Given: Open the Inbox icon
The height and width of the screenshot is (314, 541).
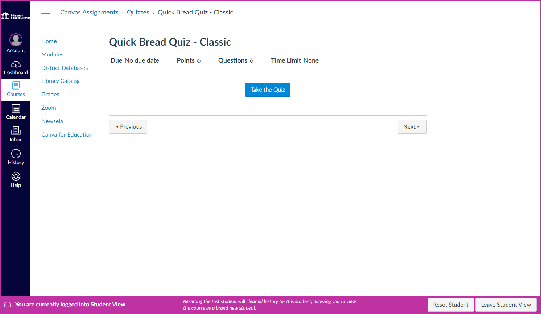Looking at the screenshot, I should (16, 131).
